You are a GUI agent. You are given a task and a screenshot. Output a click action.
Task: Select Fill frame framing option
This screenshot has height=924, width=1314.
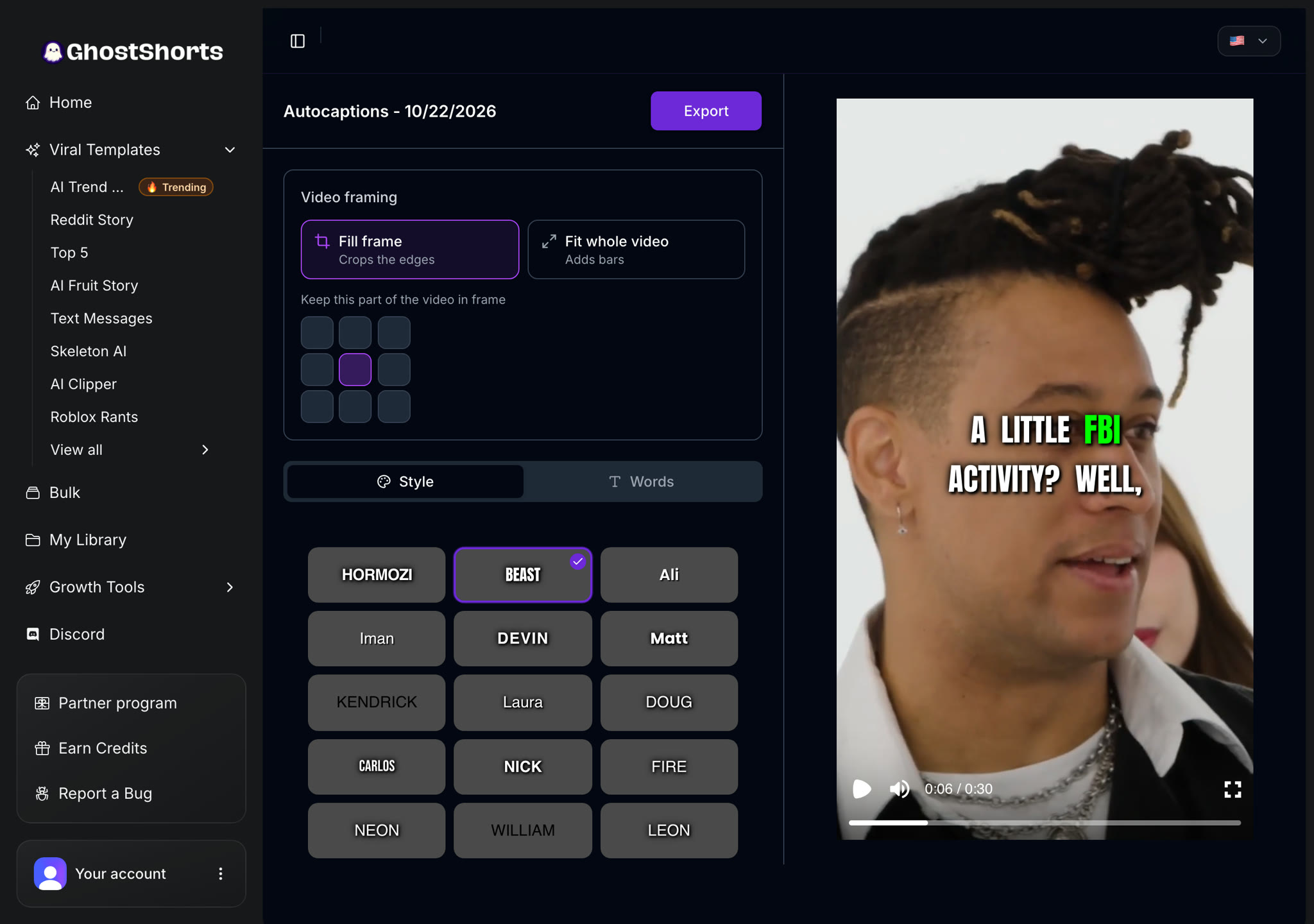410,250
